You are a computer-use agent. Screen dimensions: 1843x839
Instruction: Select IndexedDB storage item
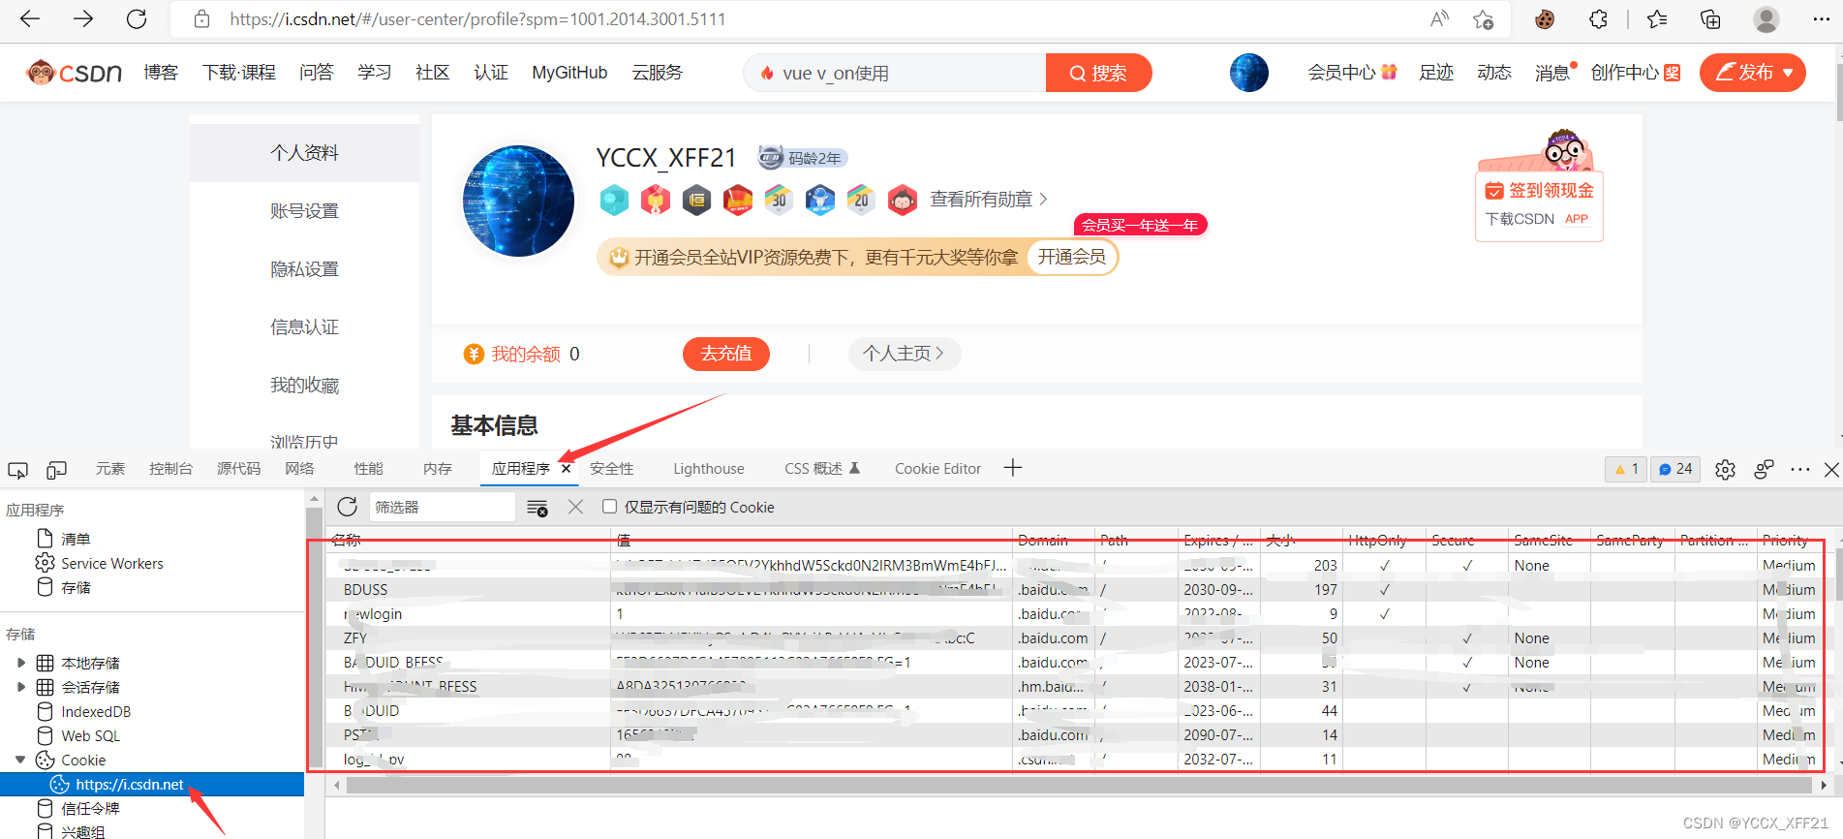pos(96,711)
